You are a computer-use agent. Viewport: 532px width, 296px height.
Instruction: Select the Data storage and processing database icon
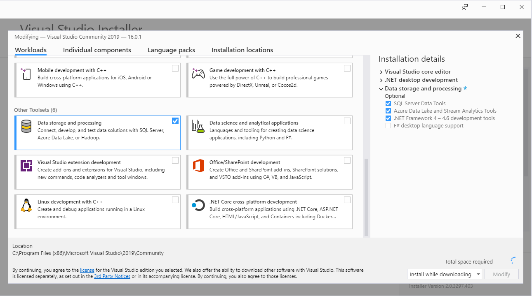pyautogui.click(x=26, y=127)
